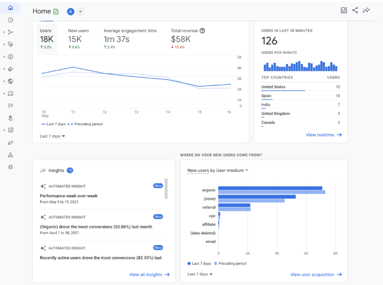Click the United States country row
This screenshot has width=383, height=285.
pos(300,87)
